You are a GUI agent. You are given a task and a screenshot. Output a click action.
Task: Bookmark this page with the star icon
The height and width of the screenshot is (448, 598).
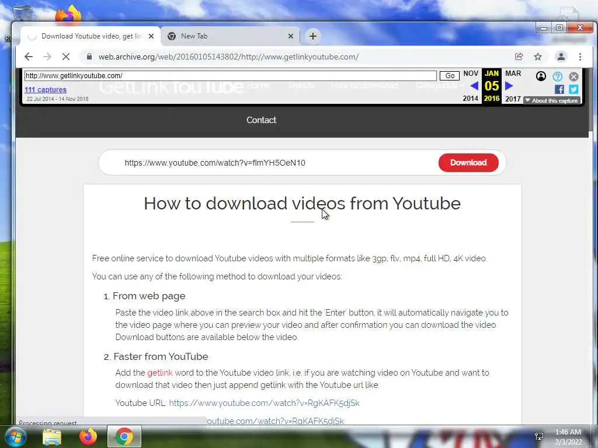click(538, 57)
